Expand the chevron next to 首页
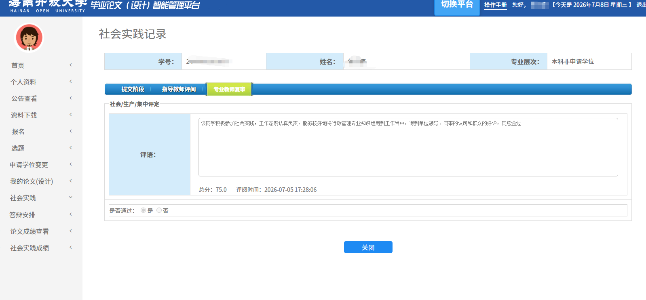 click(x=71, y=65)
